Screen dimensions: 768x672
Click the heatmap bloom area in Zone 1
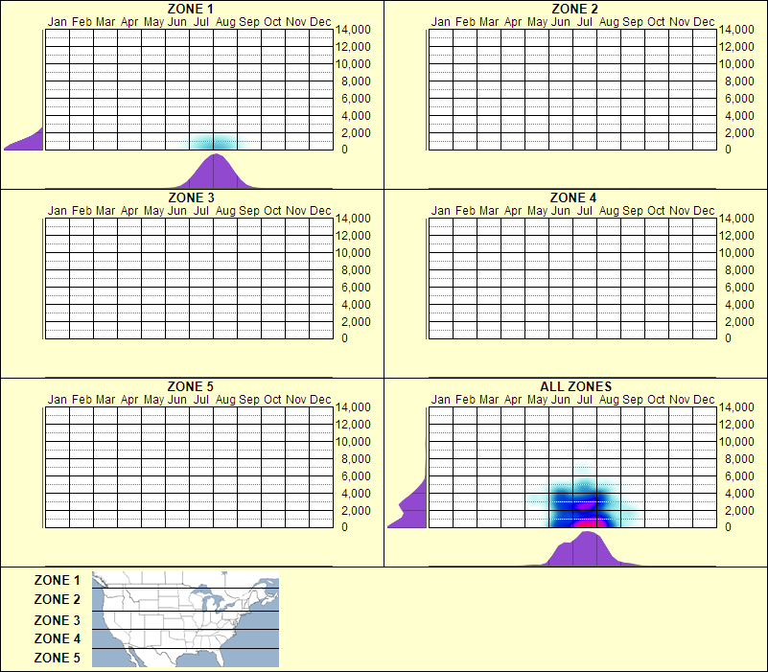pos(216,139)
